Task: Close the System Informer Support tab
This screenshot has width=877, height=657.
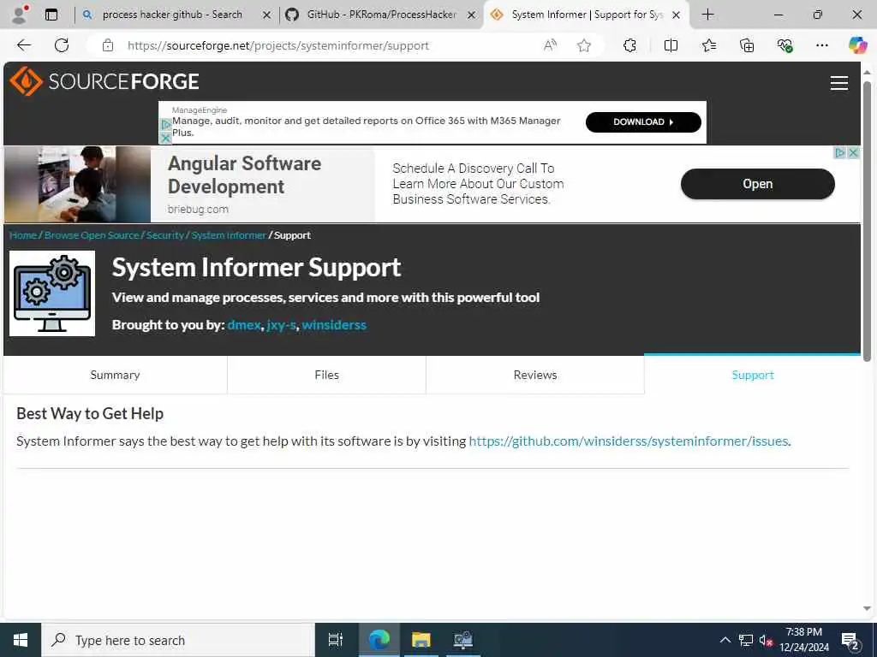Action: pos(677,15)
